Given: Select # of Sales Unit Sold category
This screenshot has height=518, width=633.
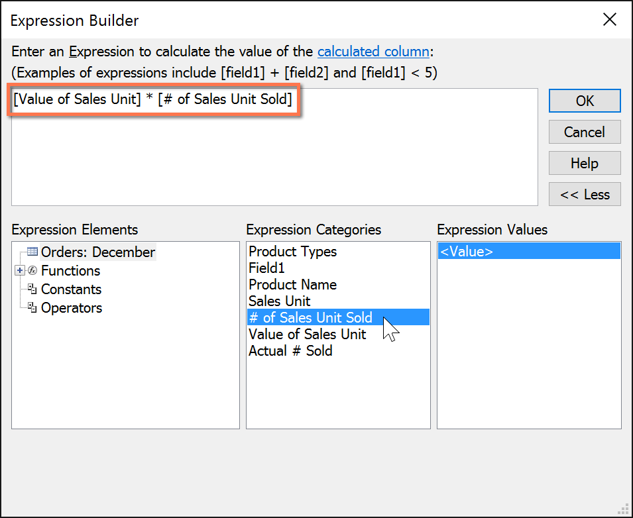Looking at the screenshot, I should click(x=310, y=317).
